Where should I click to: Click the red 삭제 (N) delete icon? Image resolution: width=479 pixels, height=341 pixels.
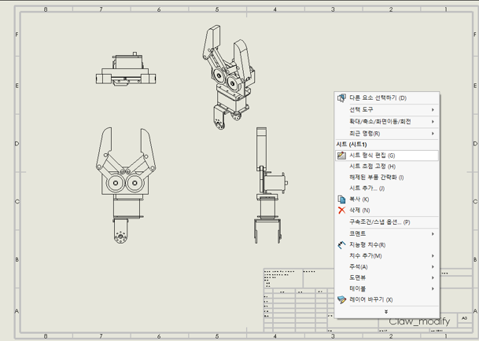[x=341, y=211]
